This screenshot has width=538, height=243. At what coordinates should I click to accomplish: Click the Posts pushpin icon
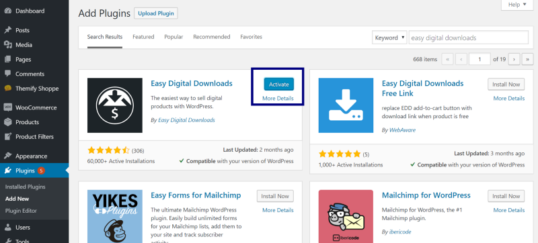[8, 30]
